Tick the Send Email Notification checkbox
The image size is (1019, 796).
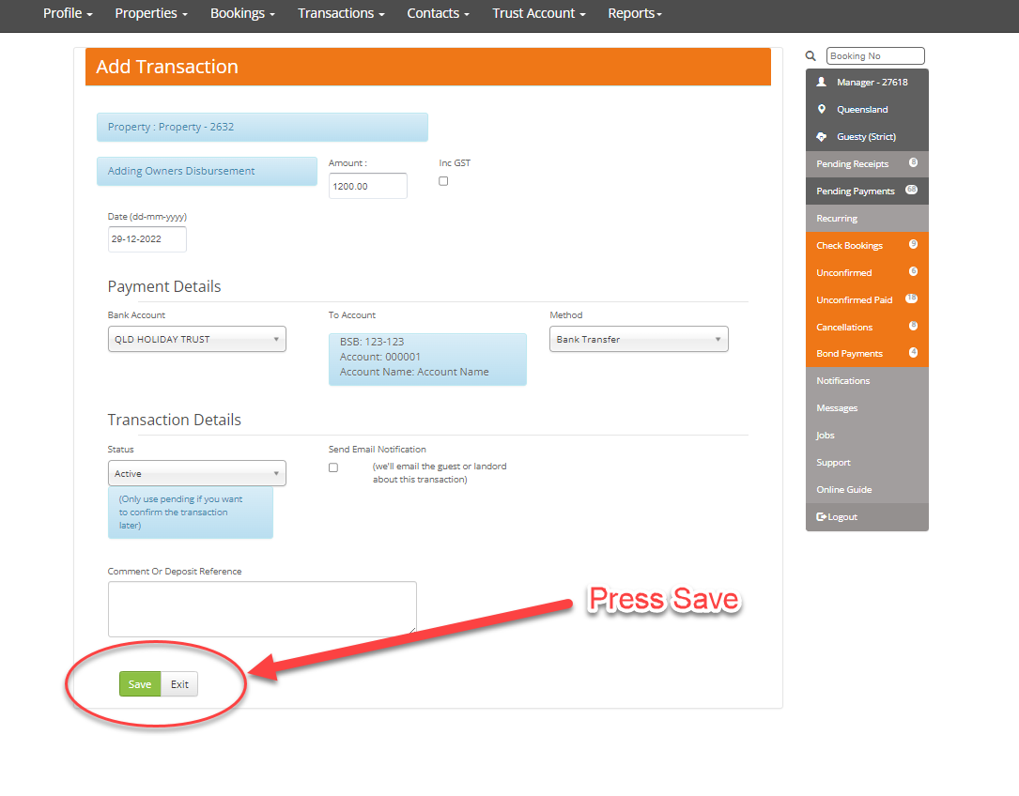(x=333, y=467)
